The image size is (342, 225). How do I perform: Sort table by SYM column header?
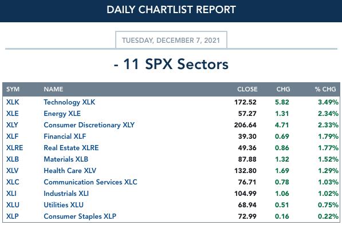pyautogui.click(x=13, y=89)
